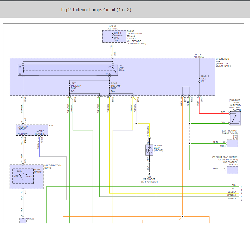This screenshot has width=250, height=226.
Task: Select the Light Switch box in Multi-Function Switch
Action: point(23,176)
